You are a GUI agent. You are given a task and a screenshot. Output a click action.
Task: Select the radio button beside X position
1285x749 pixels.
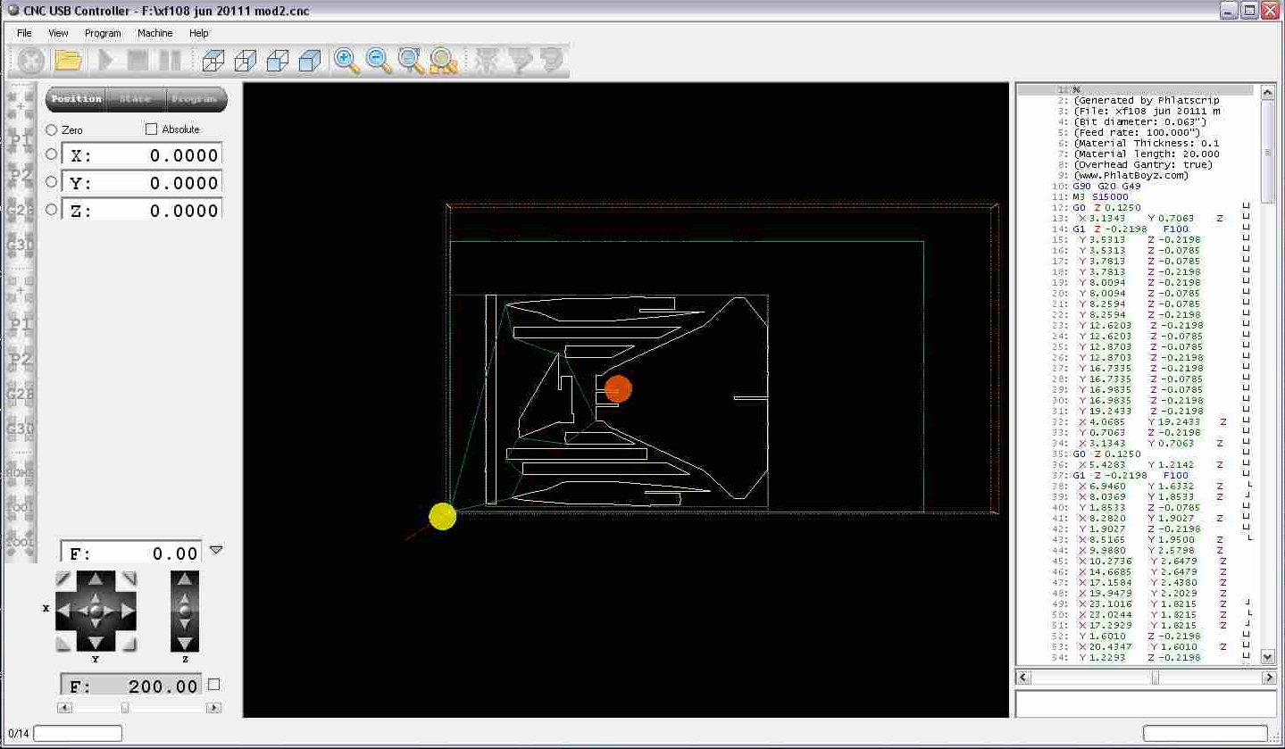click(x=51, y=154)
